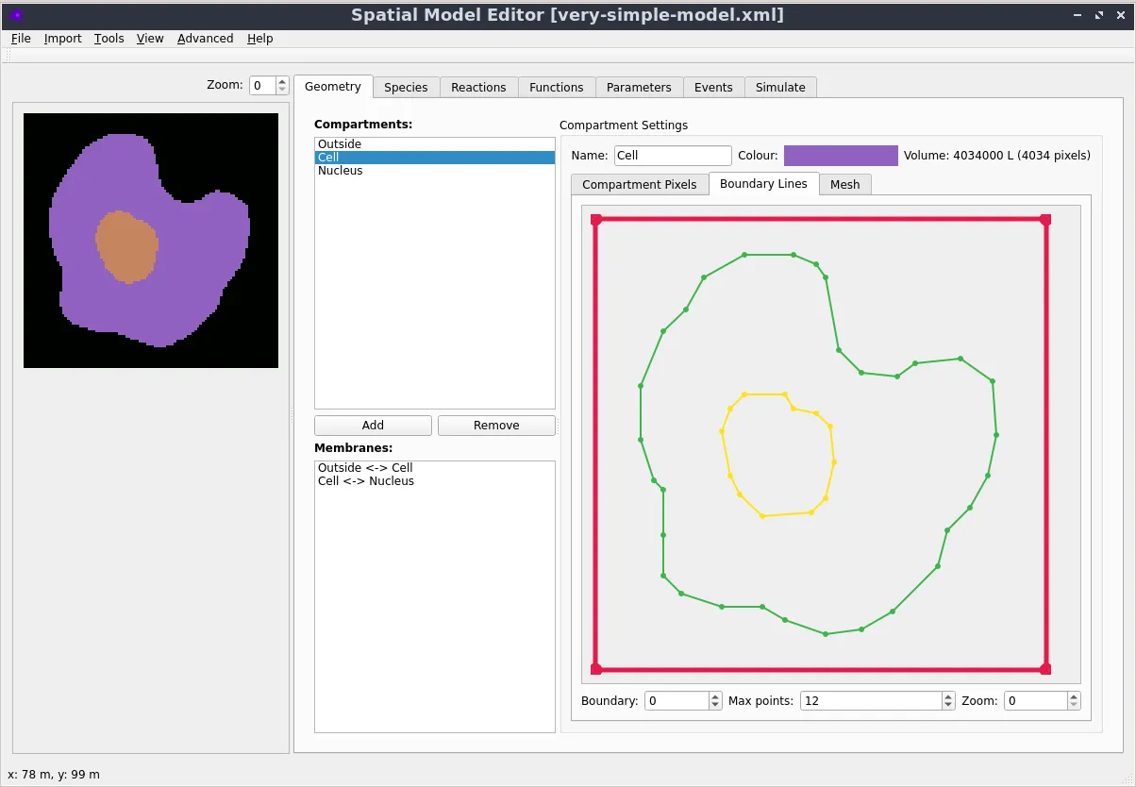Switch to the Geometry tab
The width and height of the screenshot is (1136, 787).
click(333, 87)
